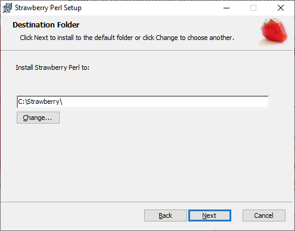Click the empty footer left of Back

[72, 215]
